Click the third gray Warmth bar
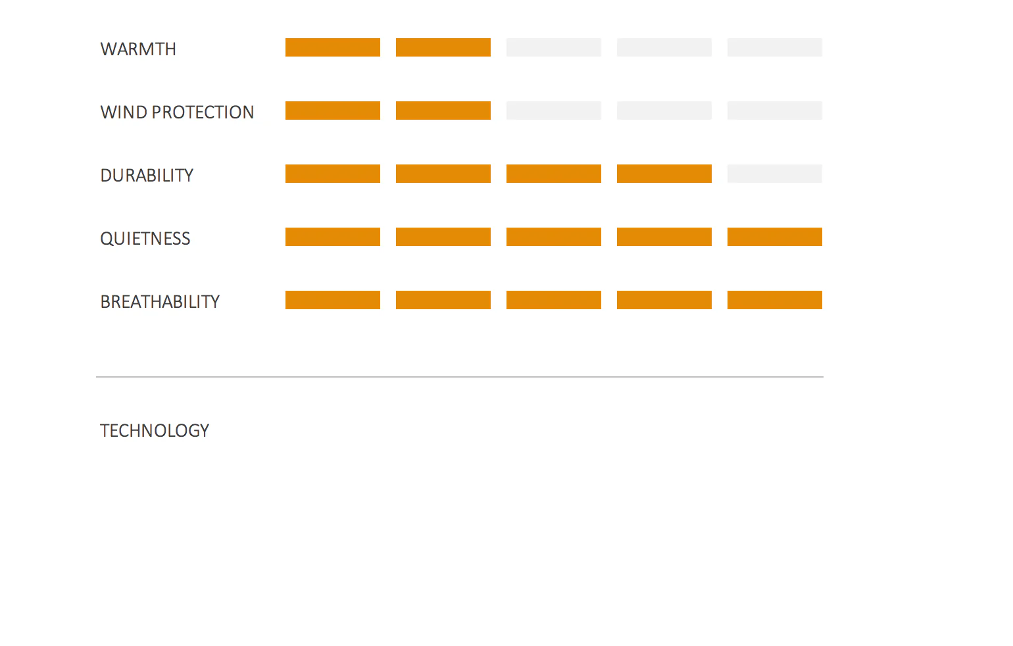This screenshot has height=646, width=1013. [554, 47]
